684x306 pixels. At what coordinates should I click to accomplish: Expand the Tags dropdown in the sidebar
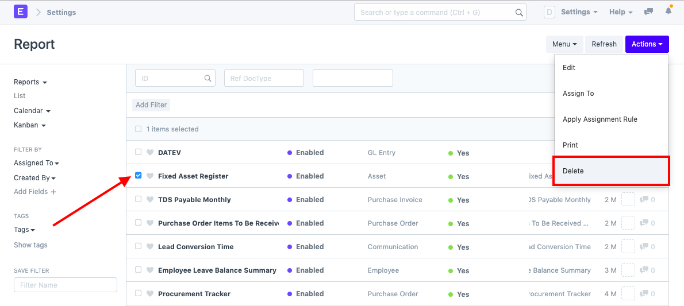point(24,230)
